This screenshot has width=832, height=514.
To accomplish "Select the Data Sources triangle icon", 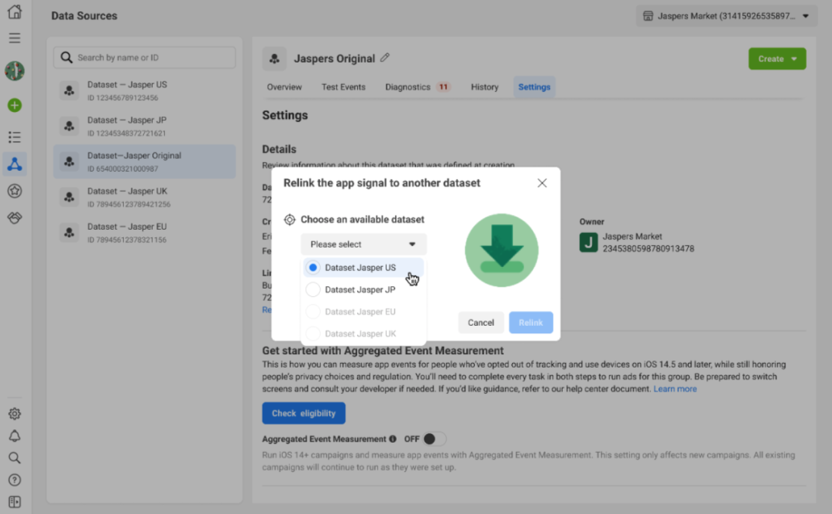I will pos(15,164).
